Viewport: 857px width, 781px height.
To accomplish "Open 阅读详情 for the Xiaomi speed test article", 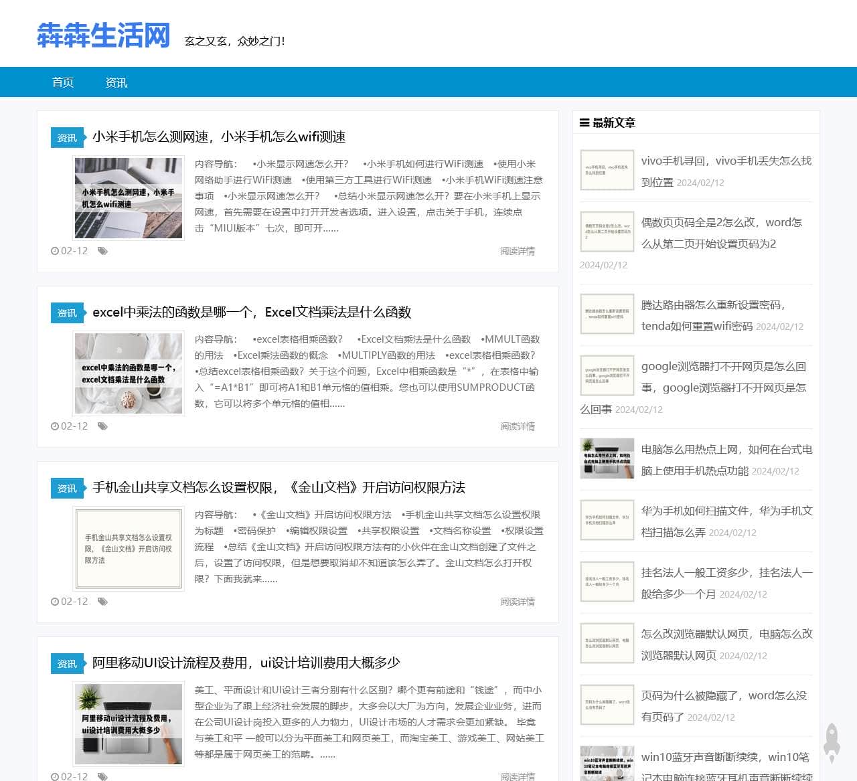I will pyautogui.click(x=517, y=251).
